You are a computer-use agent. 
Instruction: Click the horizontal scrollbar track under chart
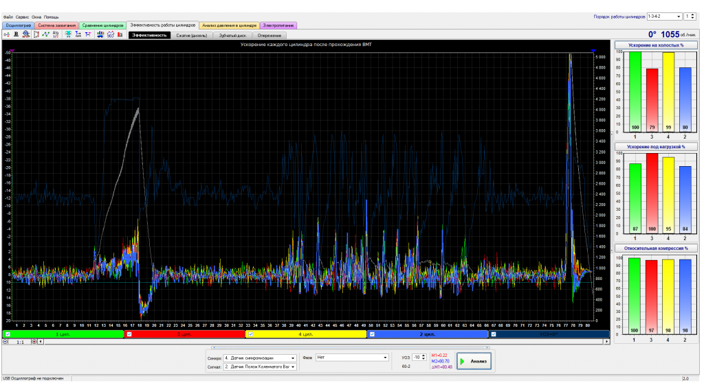click(x=323, y=342)
